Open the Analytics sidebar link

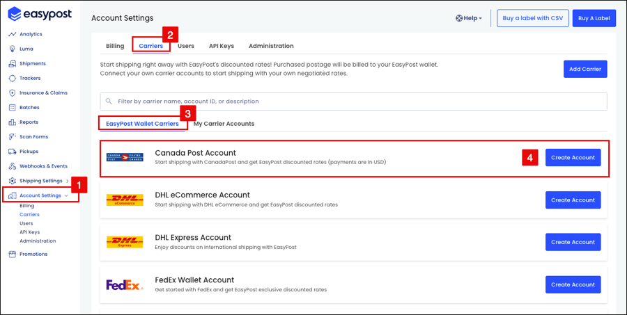point(31,34)
